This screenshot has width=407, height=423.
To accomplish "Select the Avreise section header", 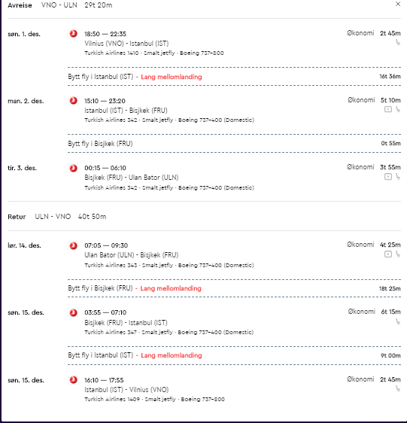I will coord(20,5).
